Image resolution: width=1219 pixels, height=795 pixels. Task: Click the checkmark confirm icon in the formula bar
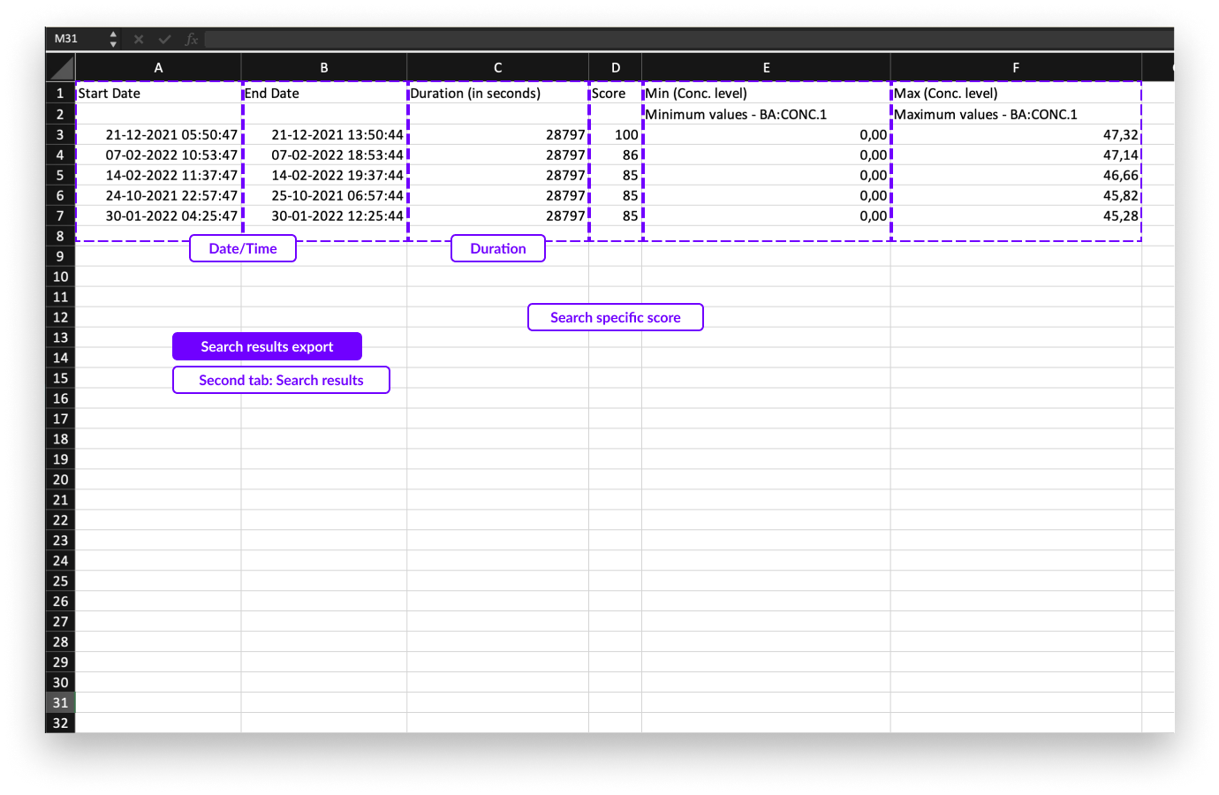coord(164,39)
